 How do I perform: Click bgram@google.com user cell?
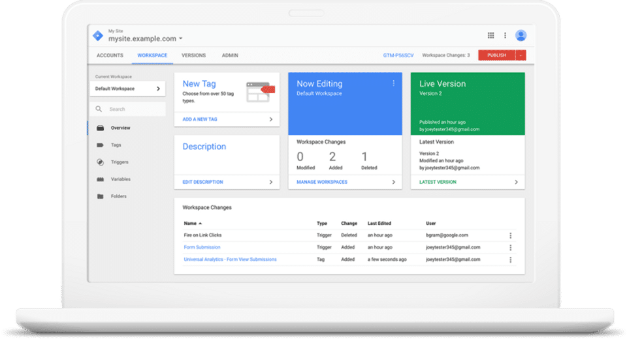tap(447, 235)
